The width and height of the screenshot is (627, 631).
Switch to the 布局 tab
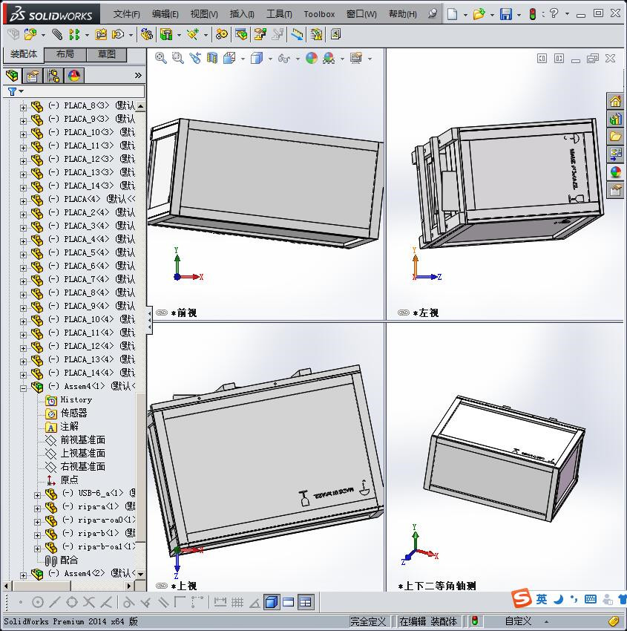(65, 54)
